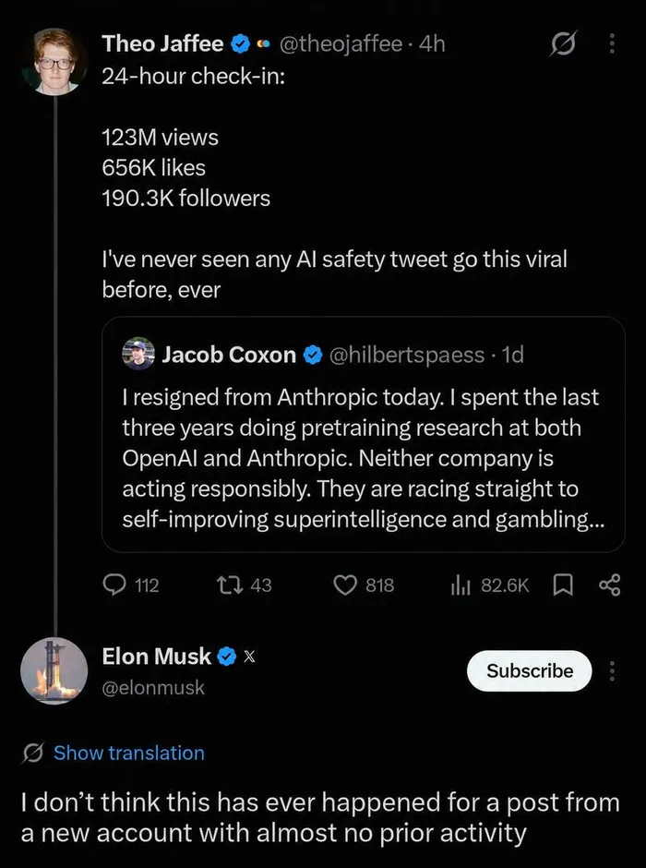Open the X affiliation badge near Elon Musk

pyautogui.click(x=250, y=657)
